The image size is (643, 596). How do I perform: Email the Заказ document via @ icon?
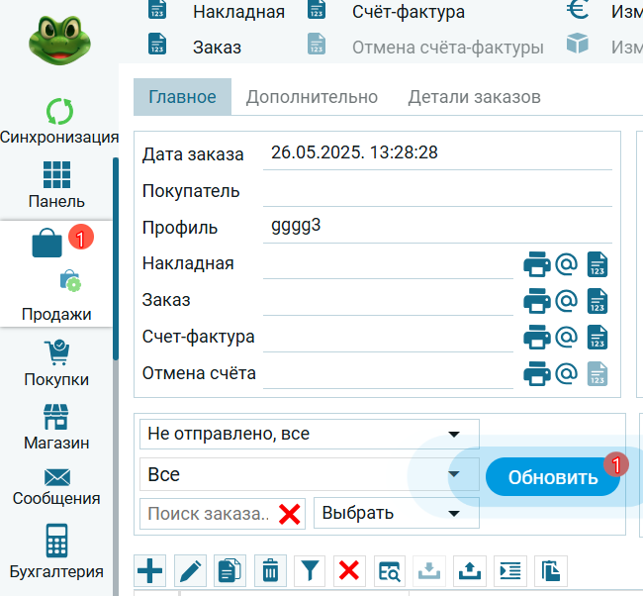(566, 300)
